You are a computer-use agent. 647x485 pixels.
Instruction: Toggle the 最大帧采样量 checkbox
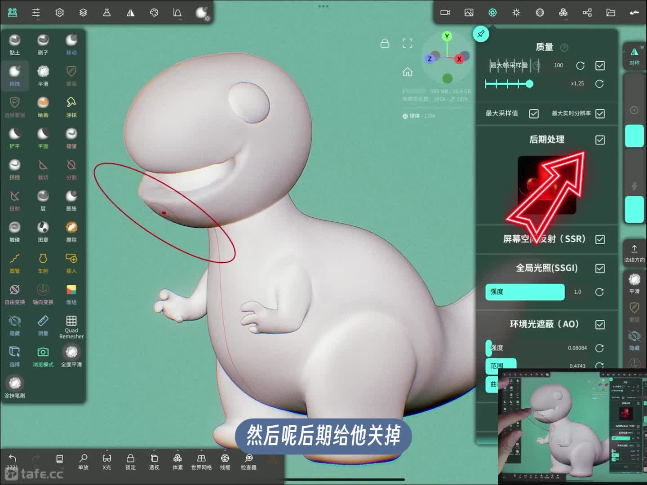click(600, 66)
